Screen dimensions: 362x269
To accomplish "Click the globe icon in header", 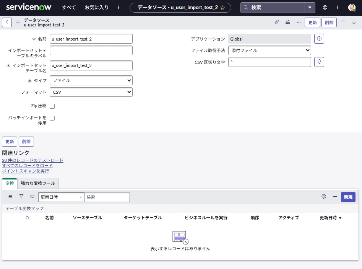I will tap(325, 7).
